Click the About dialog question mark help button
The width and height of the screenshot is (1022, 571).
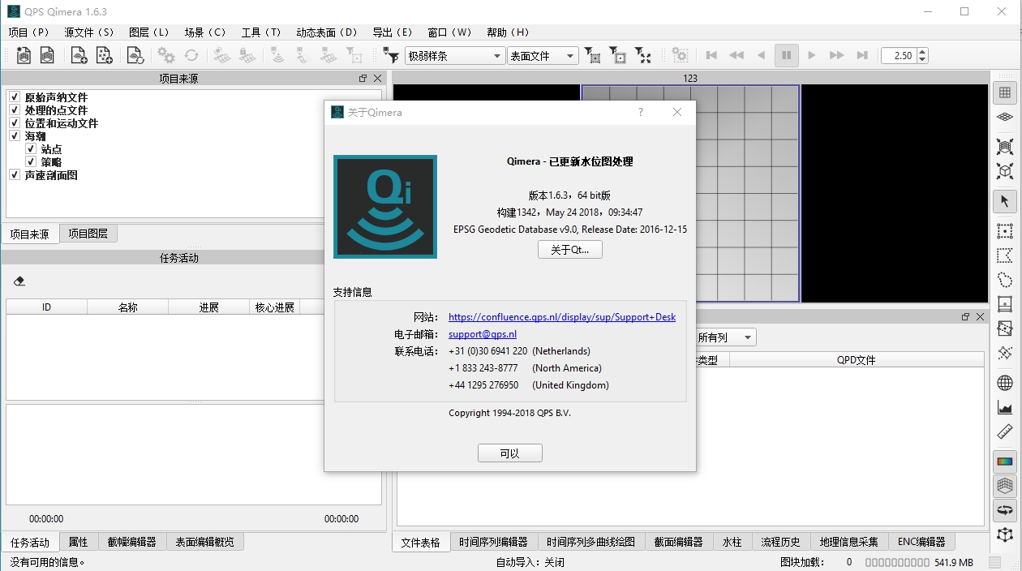point(641,113)
